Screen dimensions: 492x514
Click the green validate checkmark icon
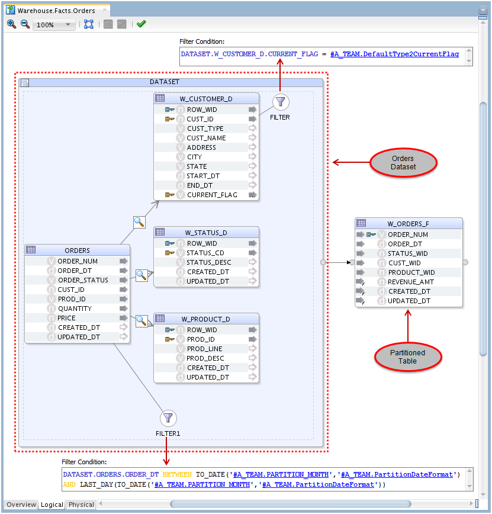click(141, 24)
